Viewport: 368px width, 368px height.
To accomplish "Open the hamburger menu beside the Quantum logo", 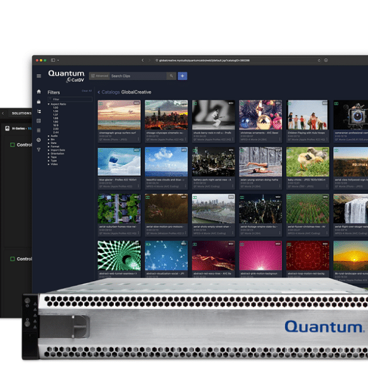I will coord(39,76).
